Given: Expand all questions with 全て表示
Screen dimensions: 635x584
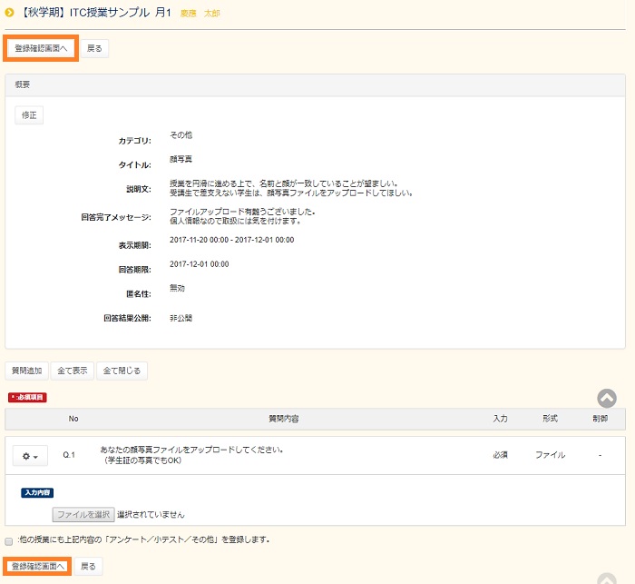Looking at the screenshot, I should tap(72, 371).
